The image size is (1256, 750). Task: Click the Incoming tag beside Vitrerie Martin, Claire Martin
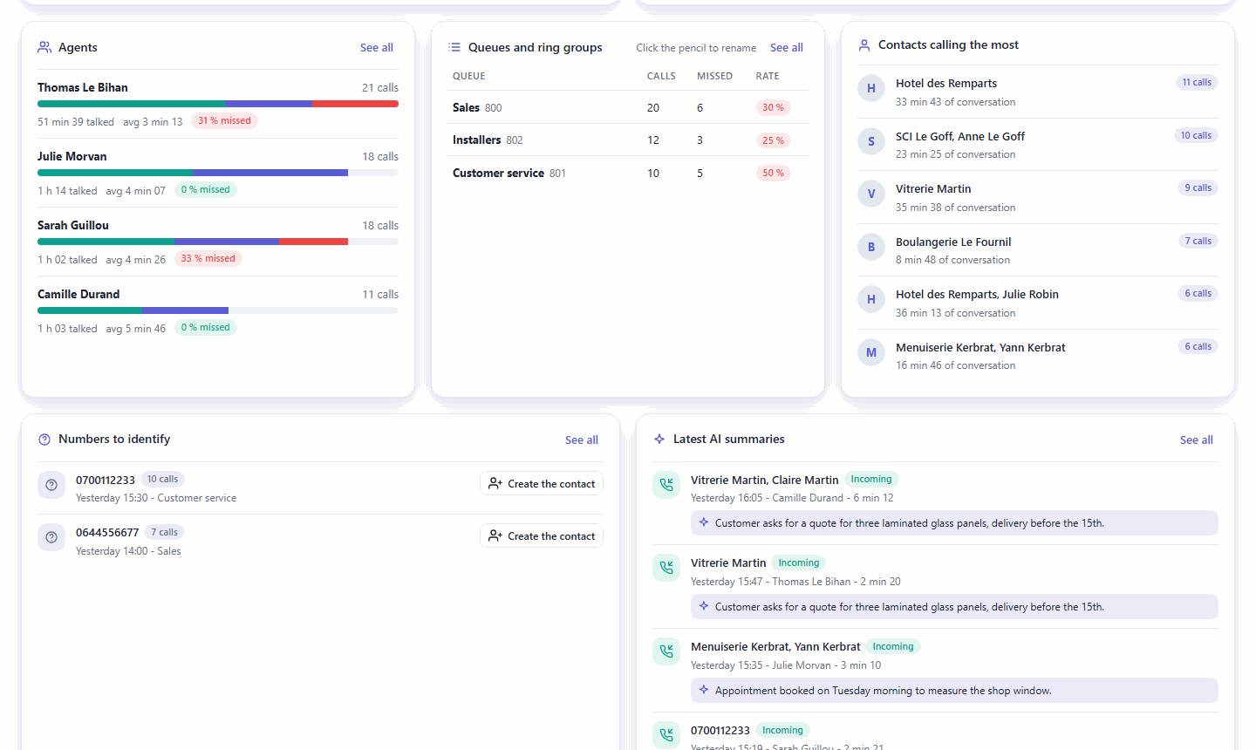pos(871,479)
